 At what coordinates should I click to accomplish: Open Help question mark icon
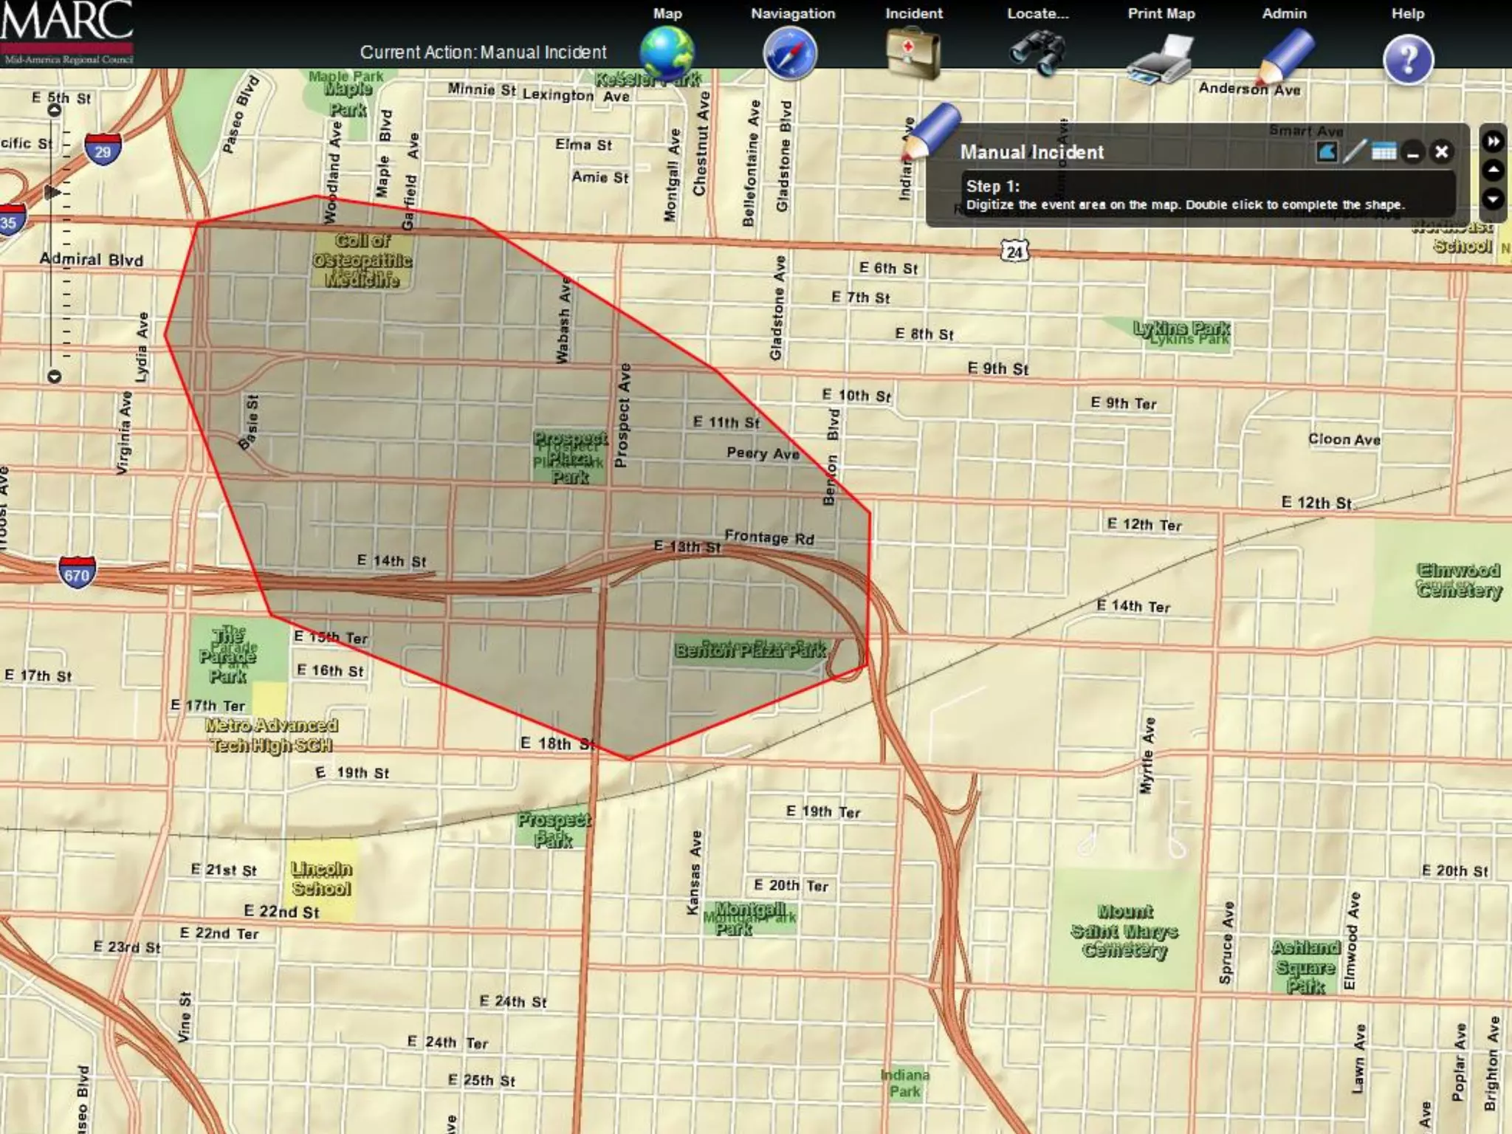click(x=1408, y=59)
